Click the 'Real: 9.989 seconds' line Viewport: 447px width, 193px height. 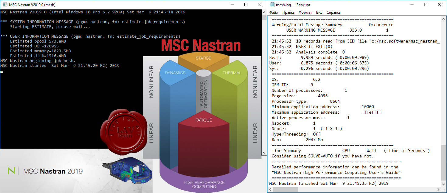[x=319, y=57]
